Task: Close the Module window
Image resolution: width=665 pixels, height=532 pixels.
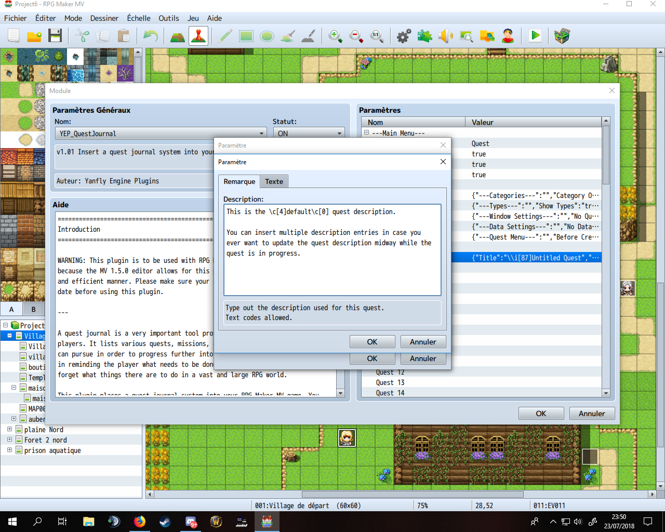Action: [612, 90]
